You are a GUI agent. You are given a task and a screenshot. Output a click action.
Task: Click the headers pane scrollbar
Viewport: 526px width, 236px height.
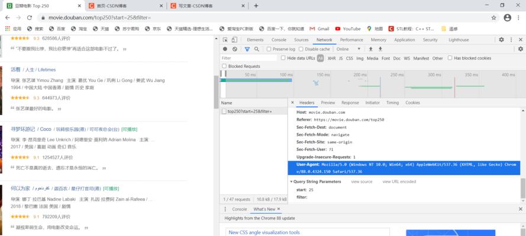point(523,188)
